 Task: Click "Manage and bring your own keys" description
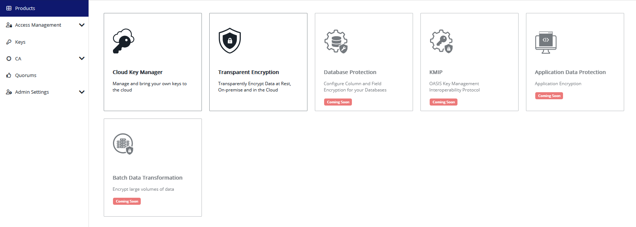150,87
